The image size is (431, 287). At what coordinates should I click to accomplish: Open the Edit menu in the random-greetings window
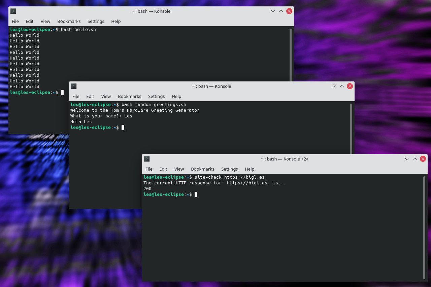click(x=90, y=96)
